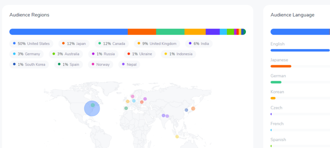Click the orange Japan bubble on the map
Screen dimensions: 330x148
click(x=193, y=108)
